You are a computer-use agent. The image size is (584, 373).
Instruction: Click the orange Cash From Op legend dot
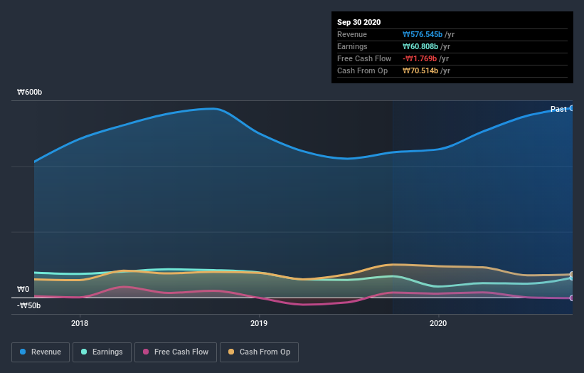tap(231, 352)
